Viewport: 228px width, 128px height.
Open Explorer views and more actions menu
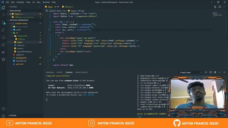(x=40, y=7)
